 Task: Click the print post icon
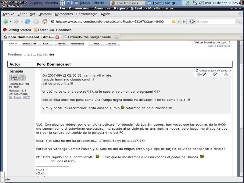[x=226, y=74]
